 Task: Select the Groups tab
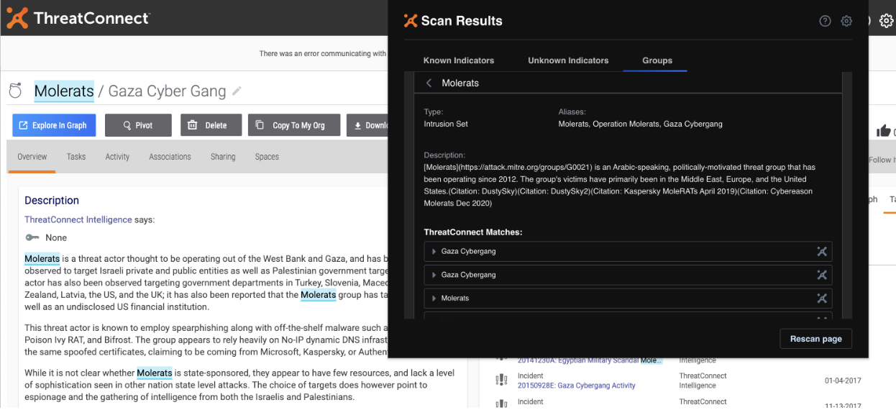click(x=657, y=60)
